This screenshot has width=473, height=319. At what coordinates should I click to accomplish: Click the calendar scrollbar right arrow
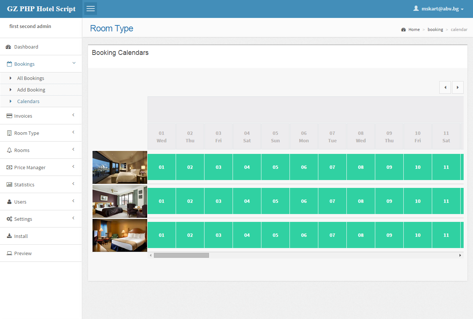tap(460, 255)
